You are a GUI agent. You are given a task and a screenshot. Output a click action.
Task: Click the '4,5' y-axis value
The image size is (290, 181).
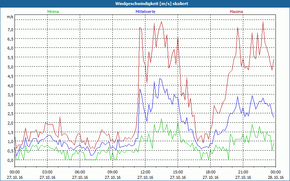point(10,76)
